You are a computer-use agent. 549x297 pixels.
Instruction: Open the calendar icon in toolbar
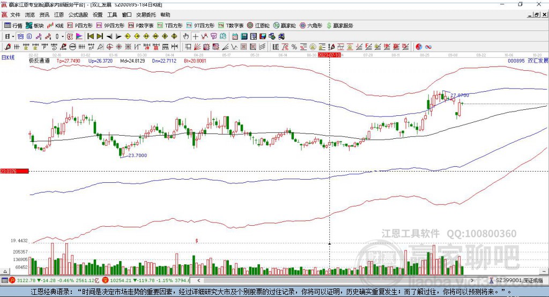point(235,36)
